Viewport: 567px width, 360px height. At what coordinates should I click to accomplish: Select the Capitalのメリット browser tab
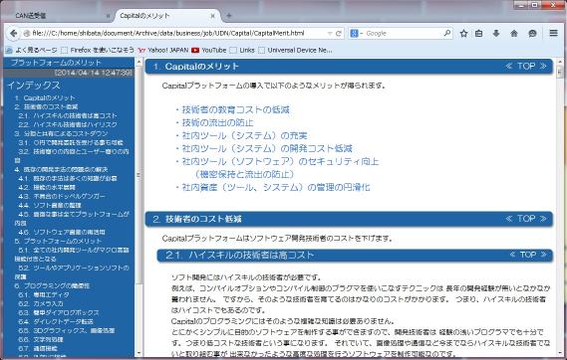coord(166,16)
